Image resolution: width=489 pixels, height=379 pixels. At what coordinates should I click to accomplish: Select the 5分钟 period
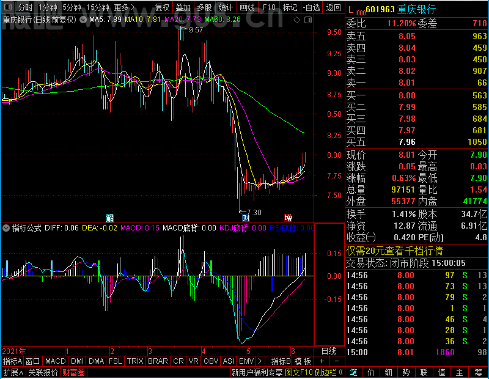72,7
